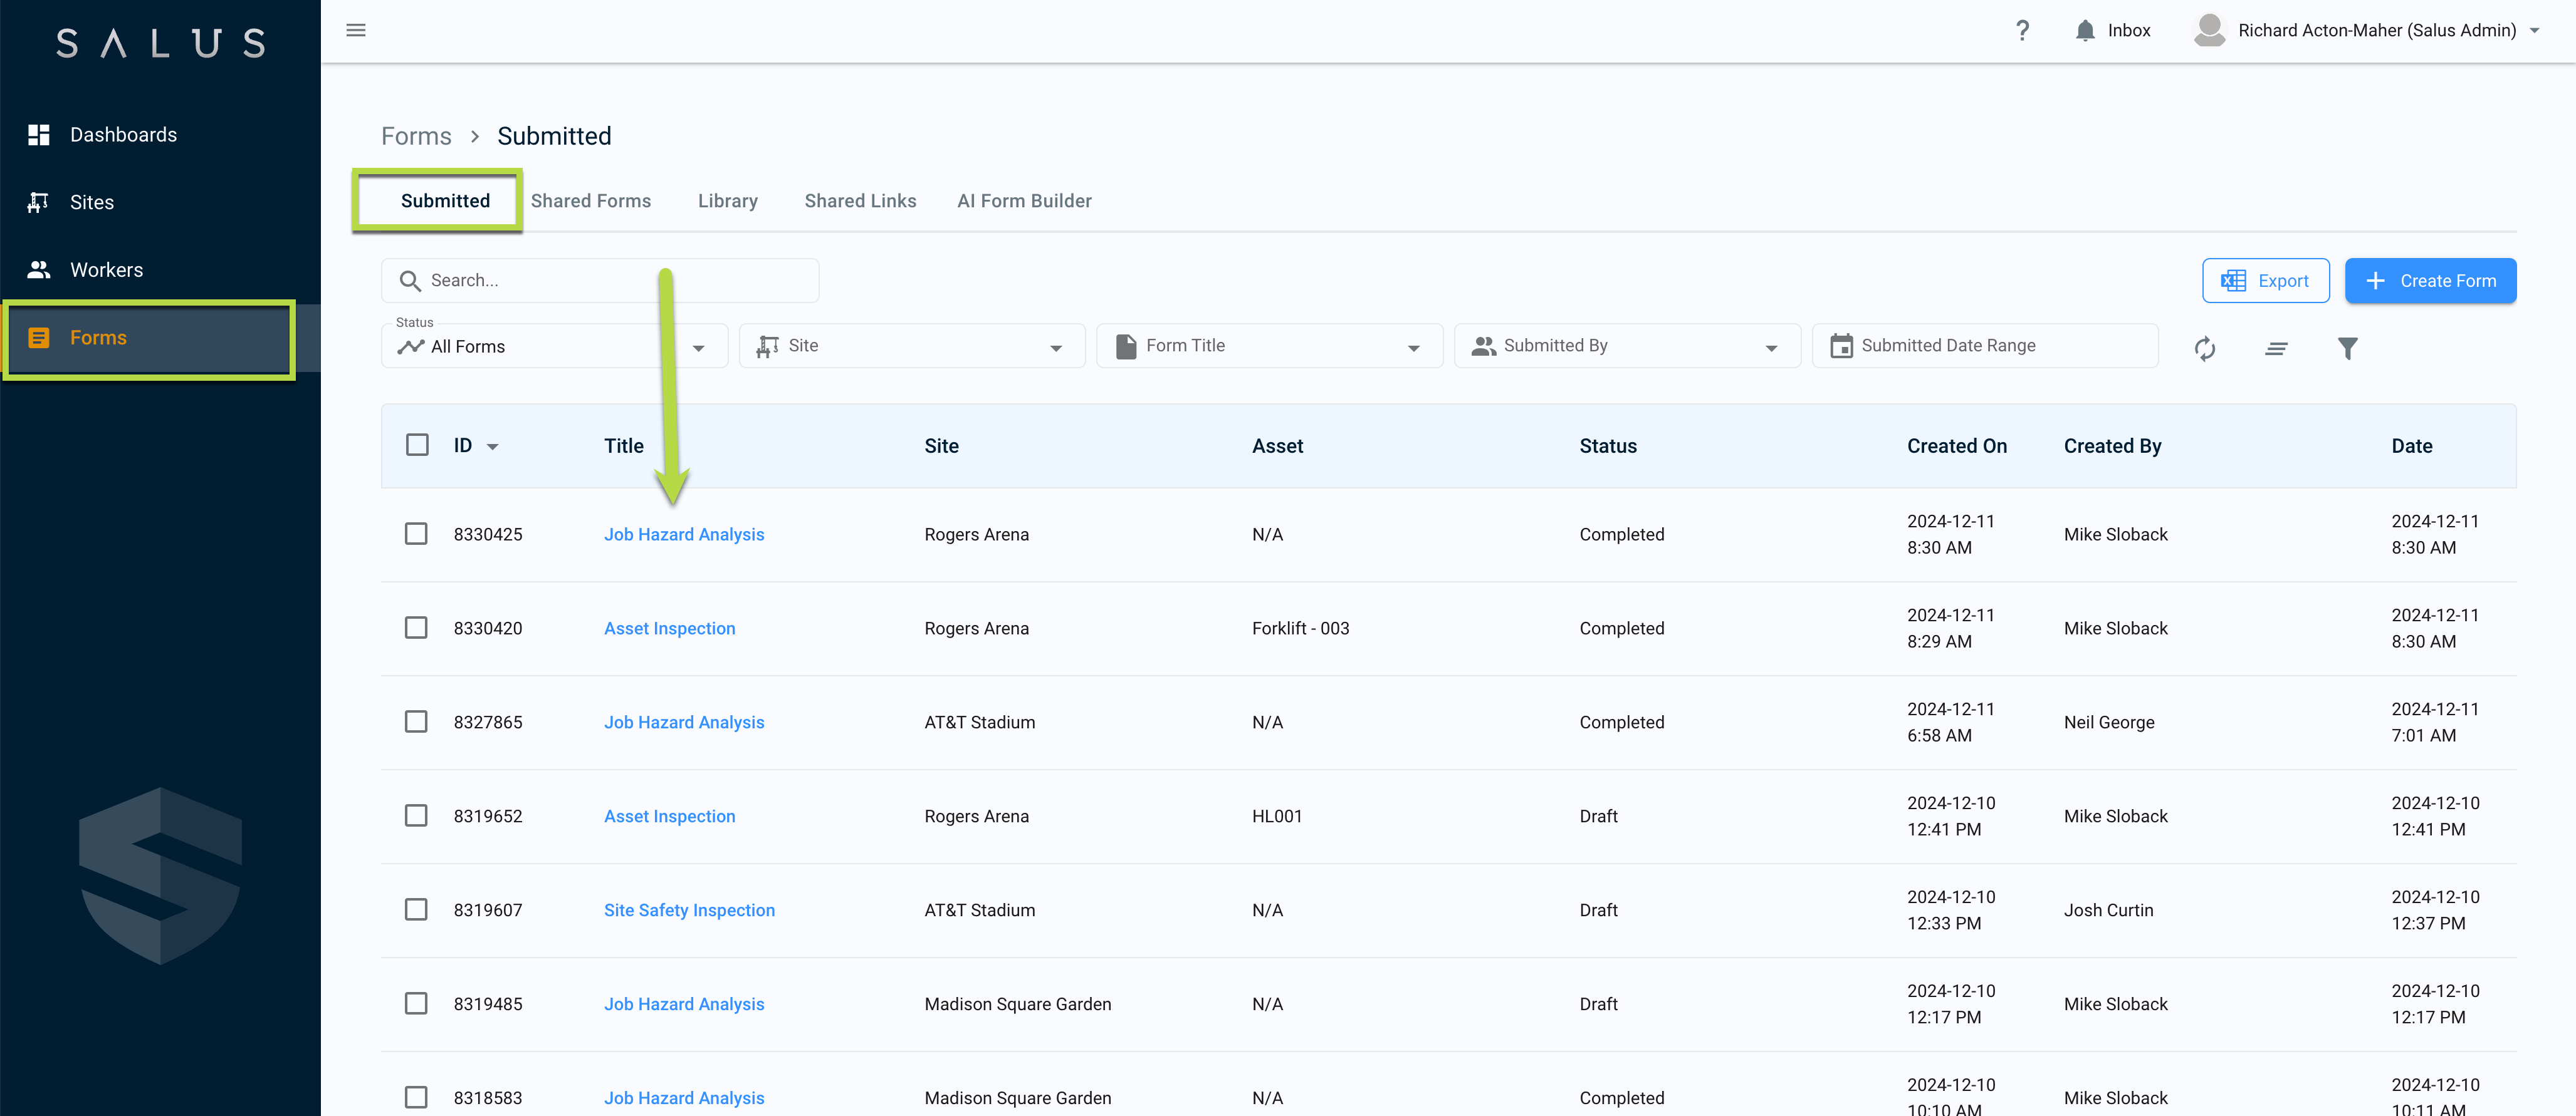Click the refresh list icon
The height and width of the screenshot is (1116, 2576).
click(x=2205, y=348)
